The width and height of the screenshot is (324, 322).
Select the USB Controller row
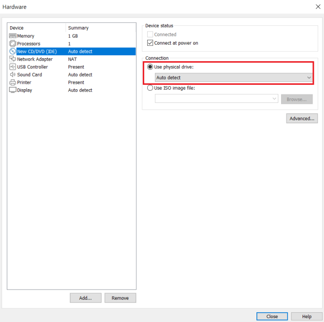[x=71, y=67]
